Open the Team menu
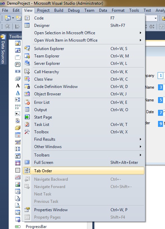This screenshot has width=165, height=229. click(89, 10)
